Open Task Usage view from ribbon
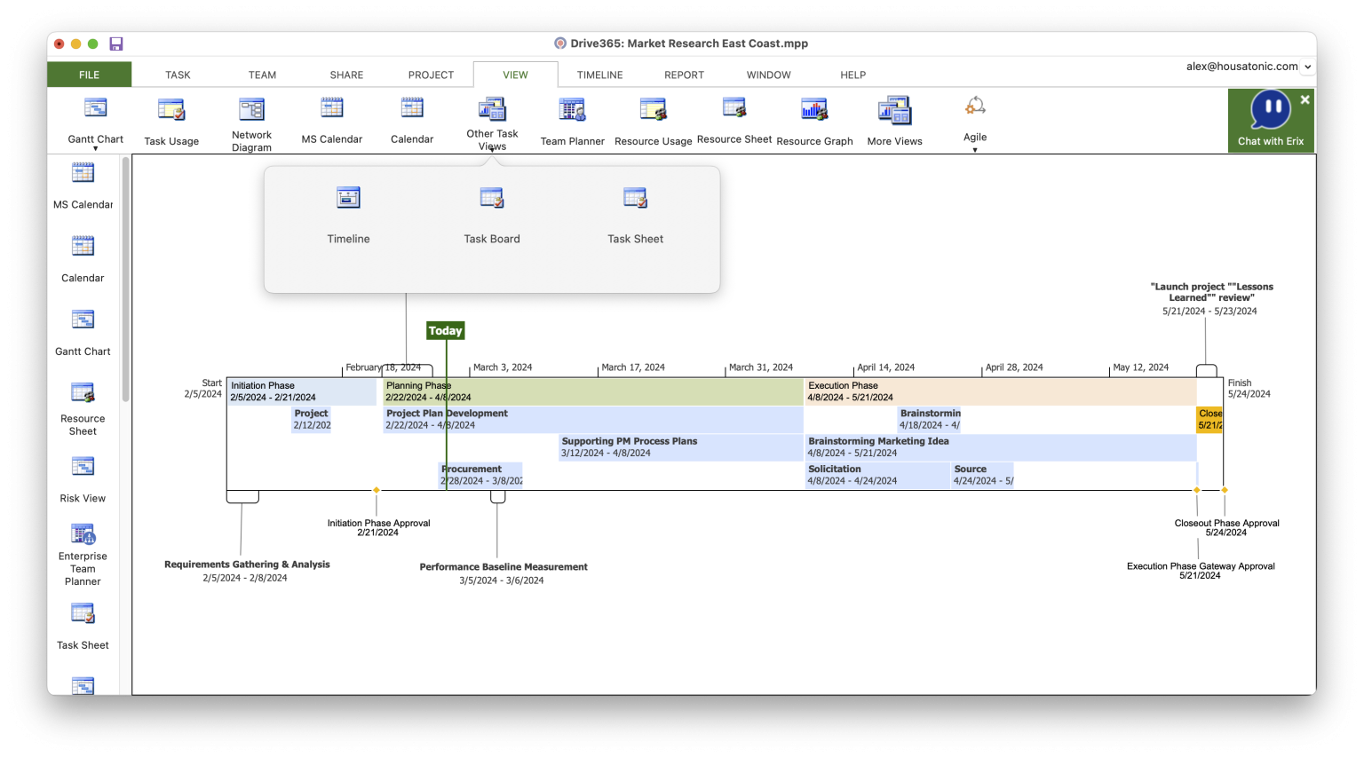1364x758 pixels. click(171, 121)
